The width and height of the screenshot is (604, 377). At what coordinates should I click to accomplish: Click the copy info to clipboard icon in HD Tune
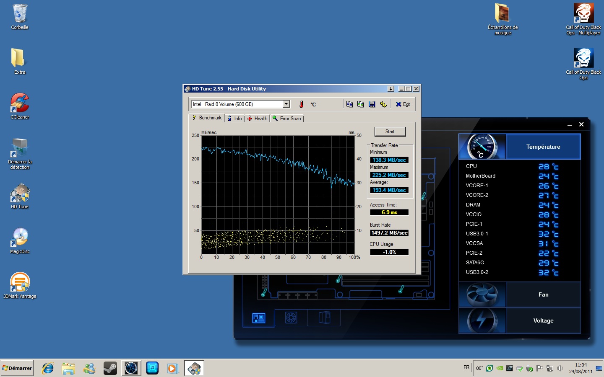tap(349, 104)
